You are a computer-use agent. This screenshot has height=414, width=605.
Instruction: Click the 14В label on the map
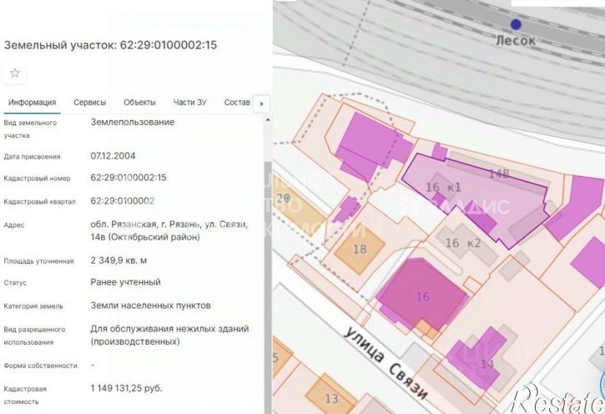click(499, 174)
